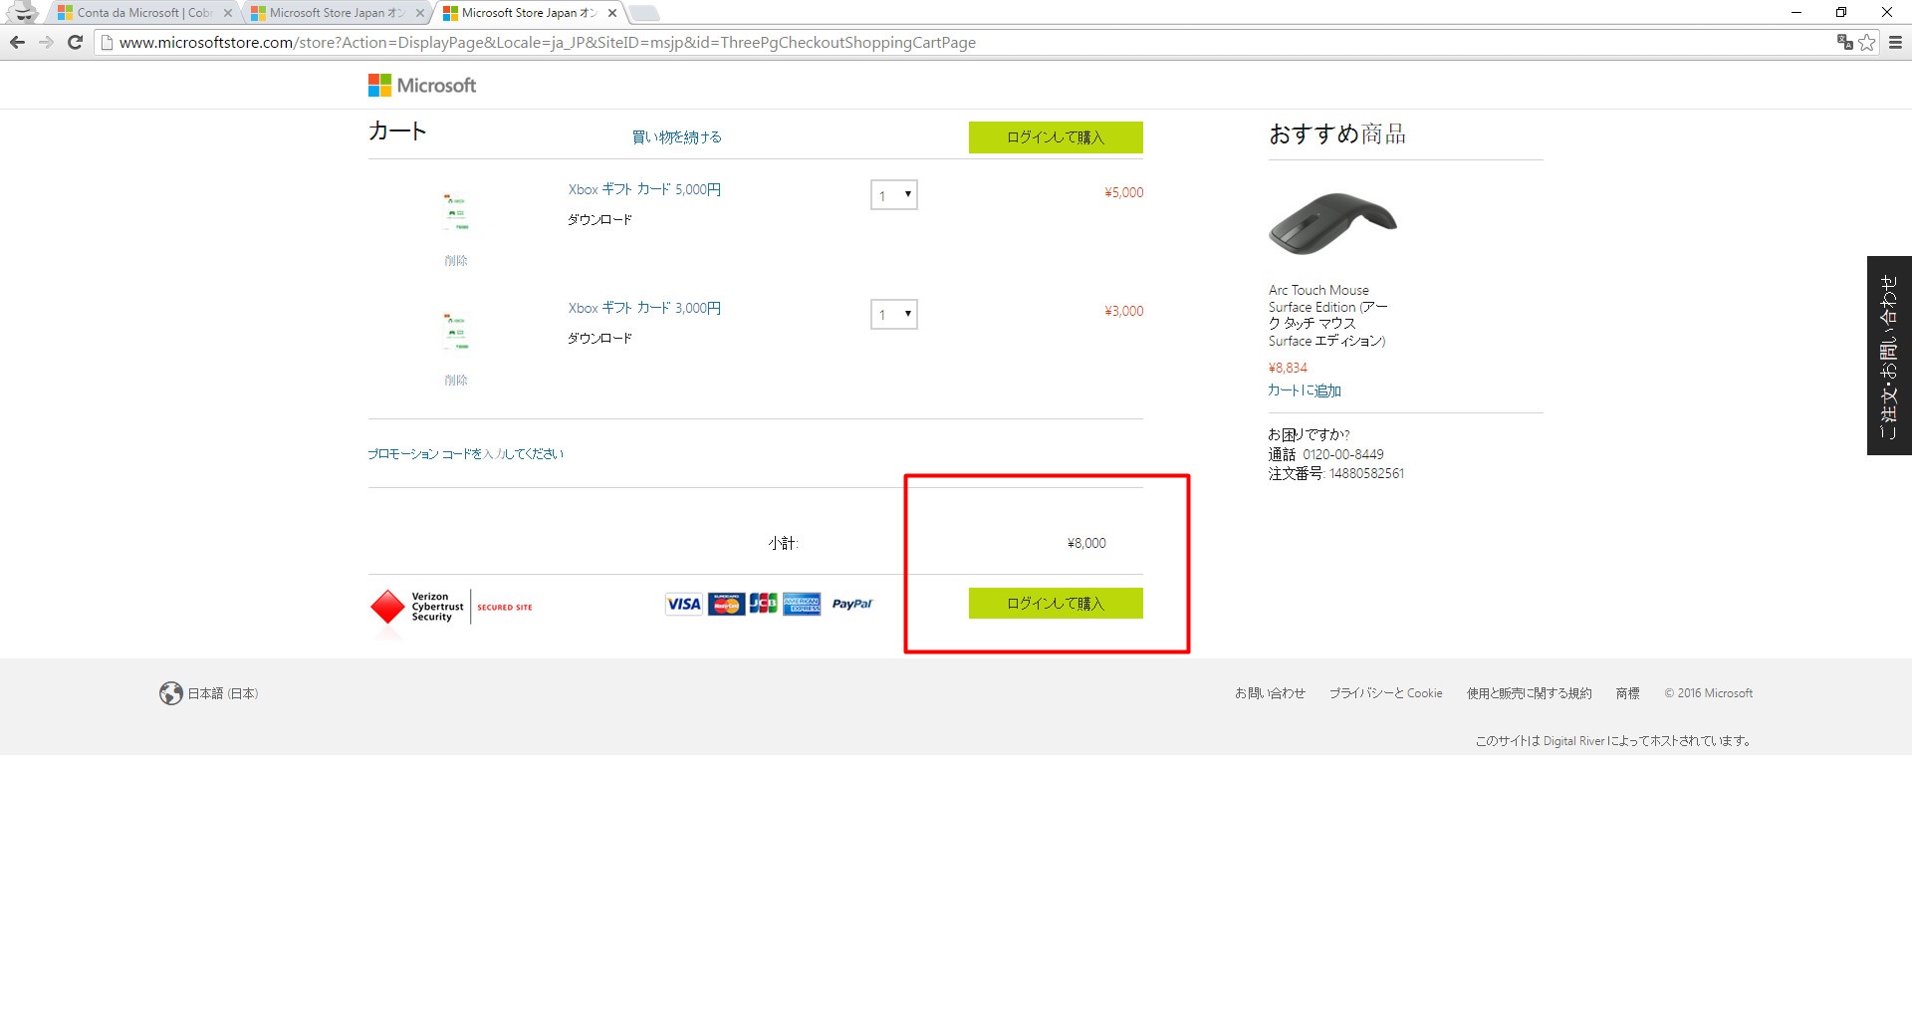Click the translate page icon in address bar
Screen dimensions: 1912x1036
point(1844,42)
